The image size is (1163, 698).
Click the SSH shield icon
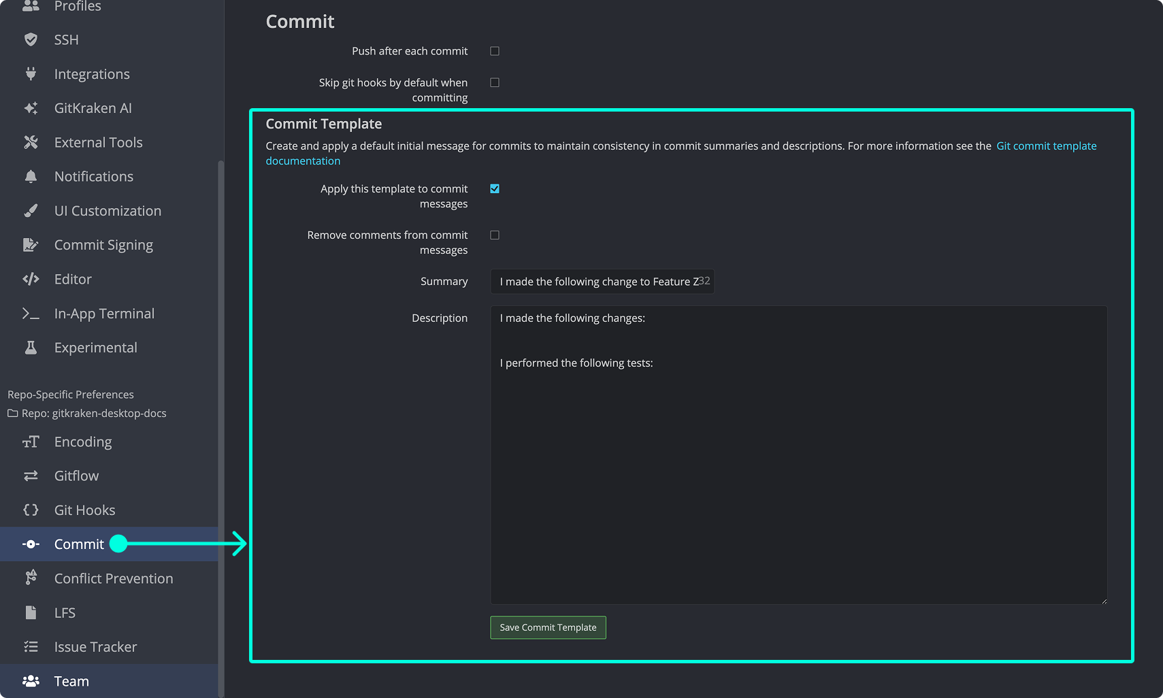[x=31, y=39]
